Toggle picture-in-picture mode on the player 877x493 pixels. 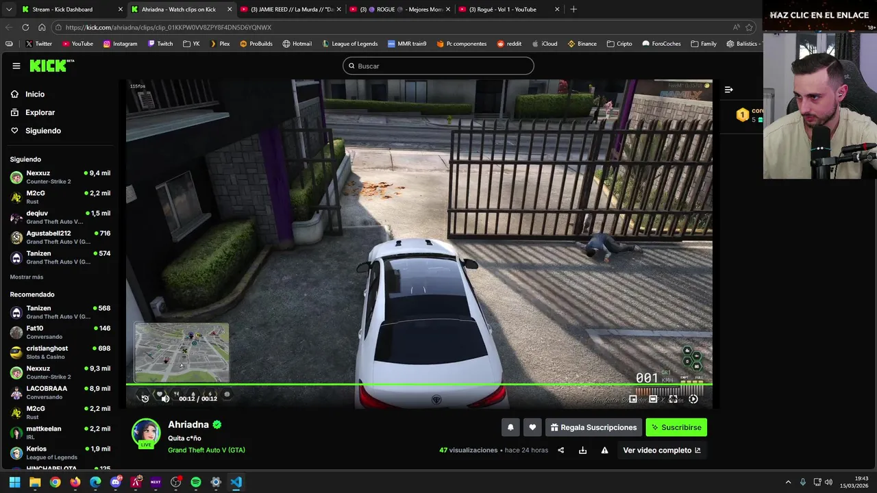(633, 399)
